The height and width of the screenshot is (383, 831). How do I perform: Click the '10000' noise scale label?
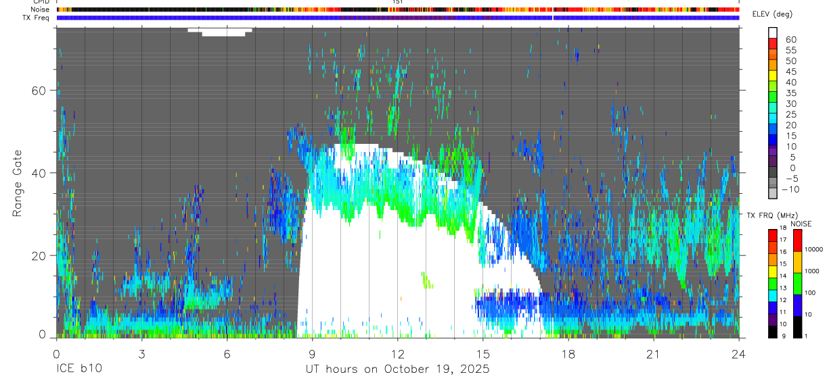pos(813,250)
